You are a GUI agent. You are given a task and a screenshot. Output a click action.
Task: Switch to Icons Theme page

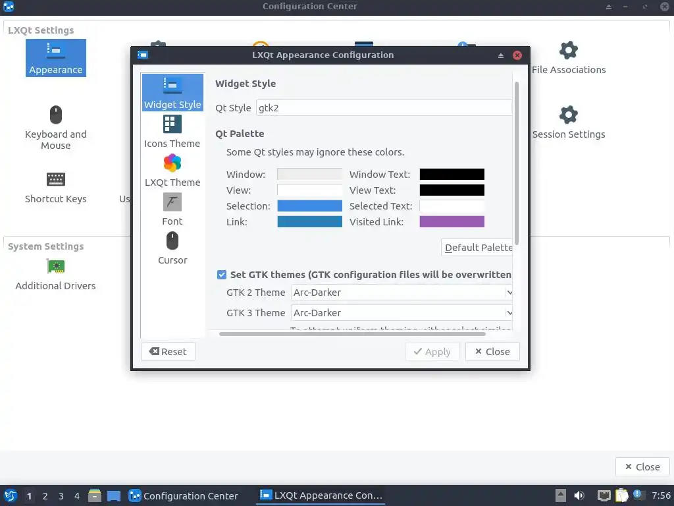172,132
